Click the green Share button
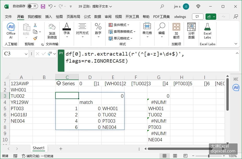The image size is (242, 159). coord(209,17)
